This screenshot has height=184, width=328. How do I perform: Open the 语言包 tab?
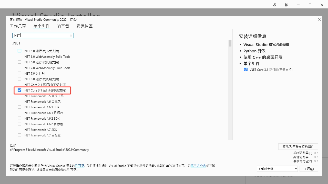pyautogui.click(x=63, y=26)
